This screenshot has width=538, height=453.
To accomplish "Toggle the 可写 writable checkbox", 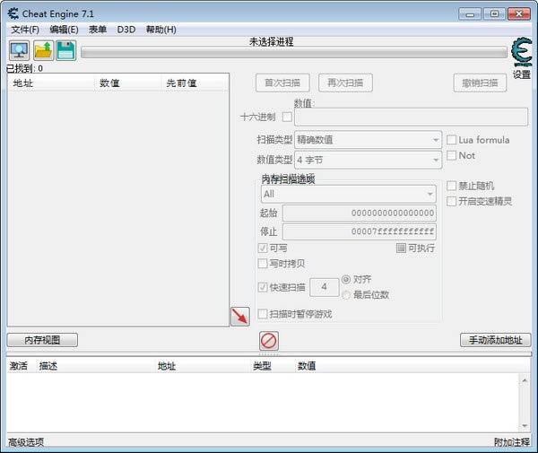I will [x=263, y=248].
